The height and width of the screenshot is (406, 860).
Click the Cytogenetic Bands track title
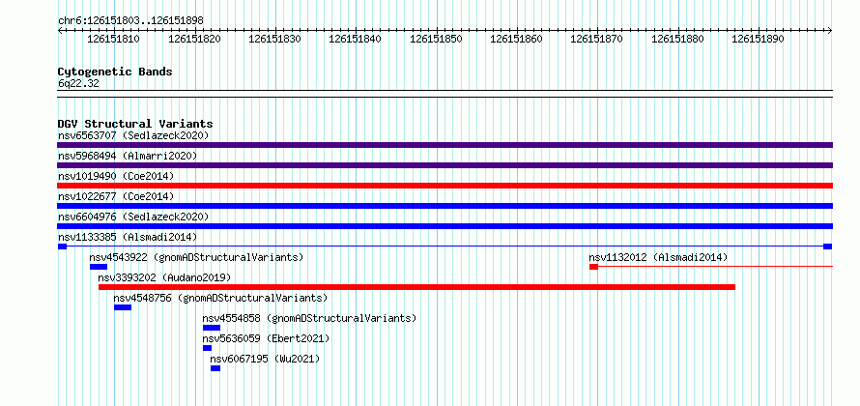(115, 72)
